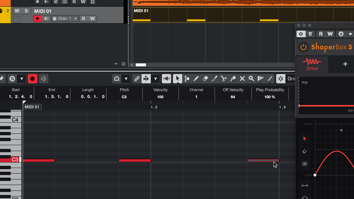This screenshot has width=354, height=199.
Task: Open the Chan. 1 channel dropdown
Action: (65, 19)
